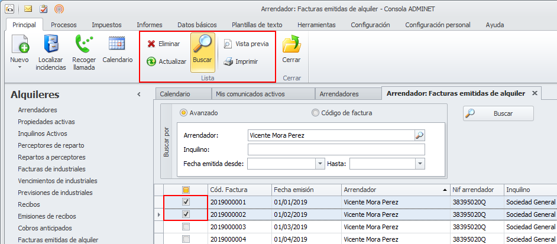The image size is (557, 244).
Task: Close the Facturas emitidas de alquiler tab
Action: coord(535,93)
